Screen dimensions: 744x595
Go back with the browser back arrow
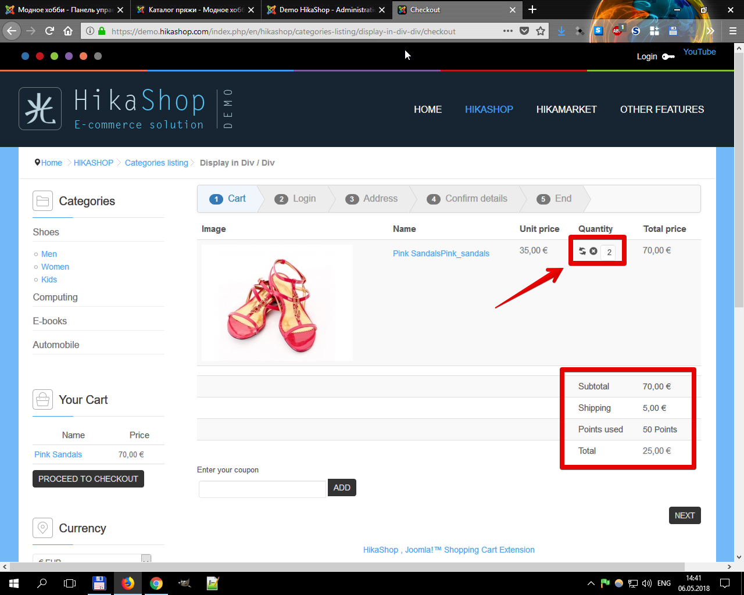pyautogui.click(x=12, y=31)
